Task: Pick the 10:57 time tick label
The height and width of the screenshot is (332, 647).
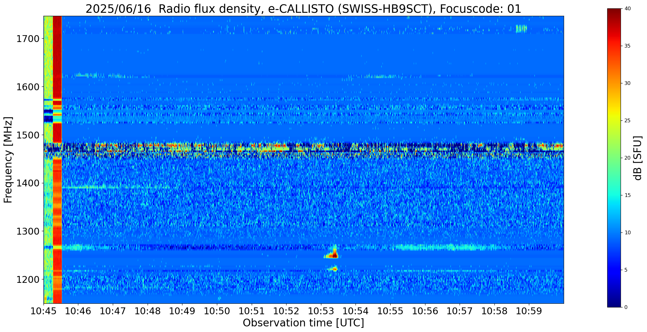Action: tap(460, 311)
